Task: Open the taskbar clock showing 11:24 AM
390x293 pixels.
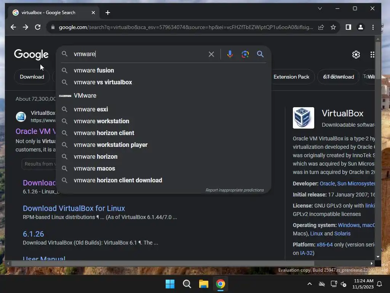Action: click(363, 284)
